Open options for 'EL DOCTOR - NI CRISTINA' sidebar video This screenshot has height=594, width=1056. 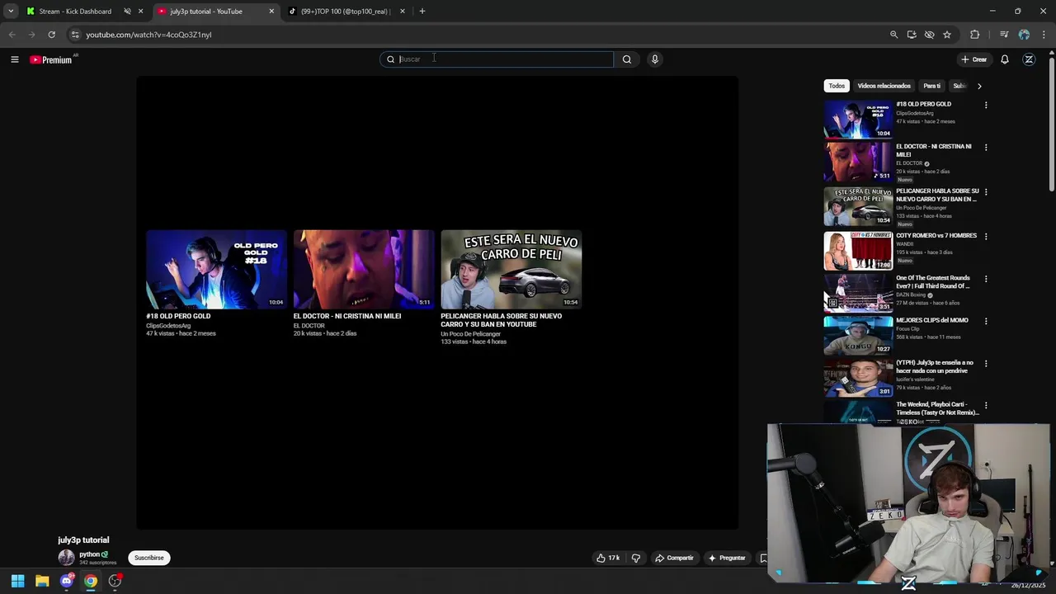click(x=986, y=148)
